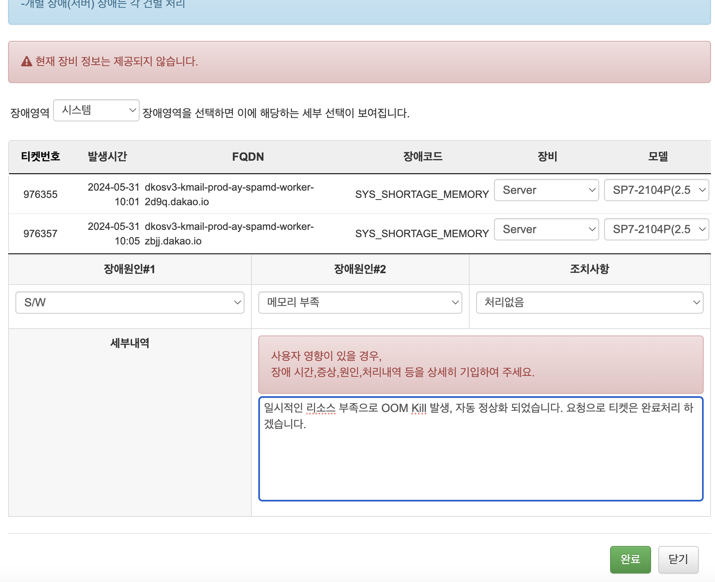Click the 닫기 button
Image resolution: width=715 pixels, height=582 pixels.
coord(679,559)
